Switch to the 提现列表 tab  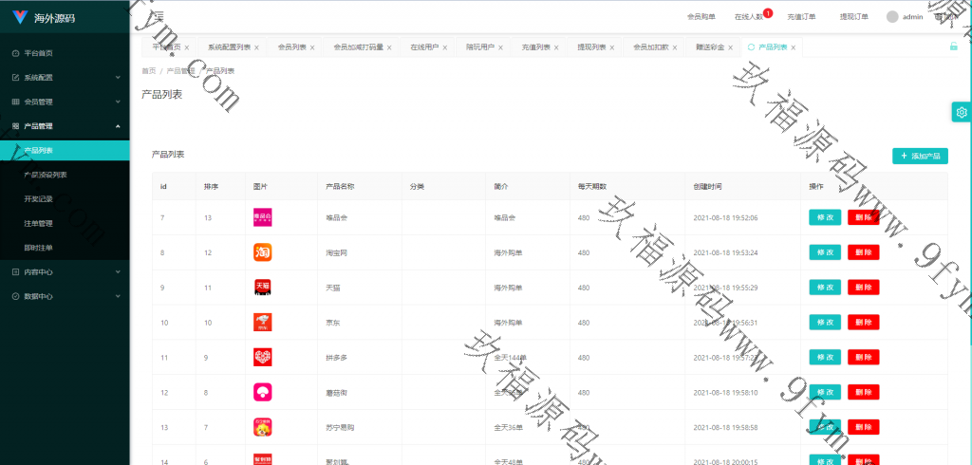tap(591, 46)
